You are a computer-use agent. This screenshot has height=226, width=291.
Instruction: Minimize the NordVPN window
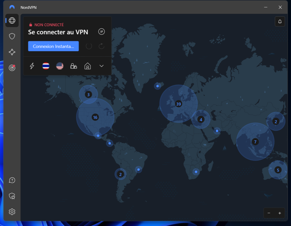click(x=266, y=7)
